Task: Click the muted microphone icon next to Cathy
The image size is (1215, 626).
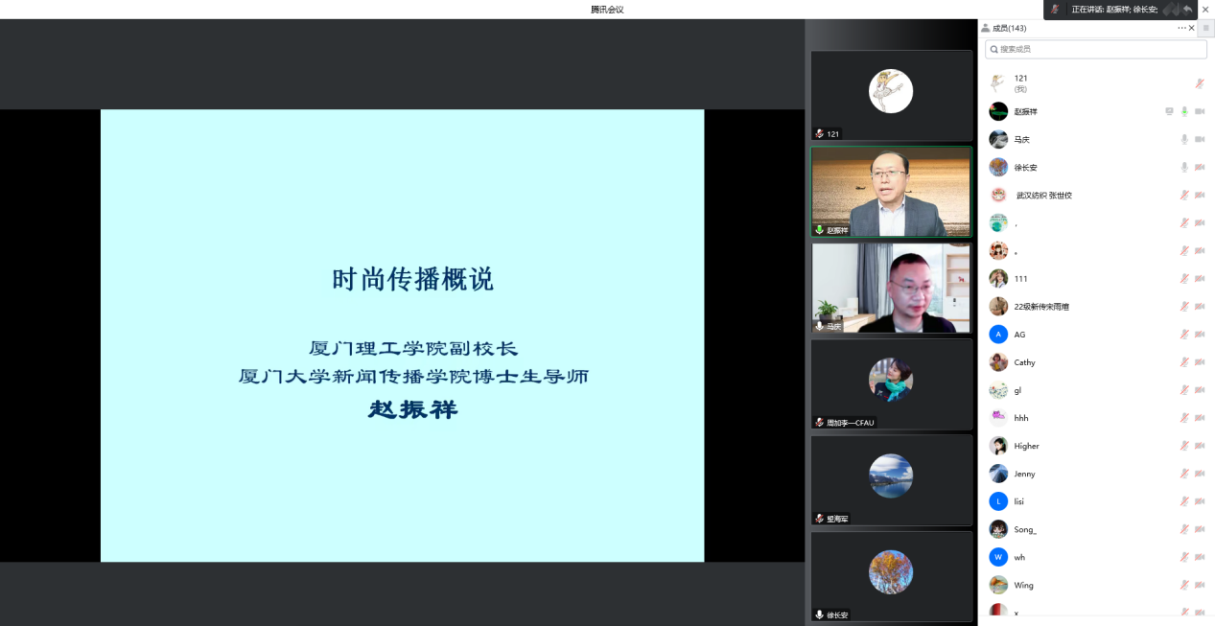Action: tap(1184, 362)
